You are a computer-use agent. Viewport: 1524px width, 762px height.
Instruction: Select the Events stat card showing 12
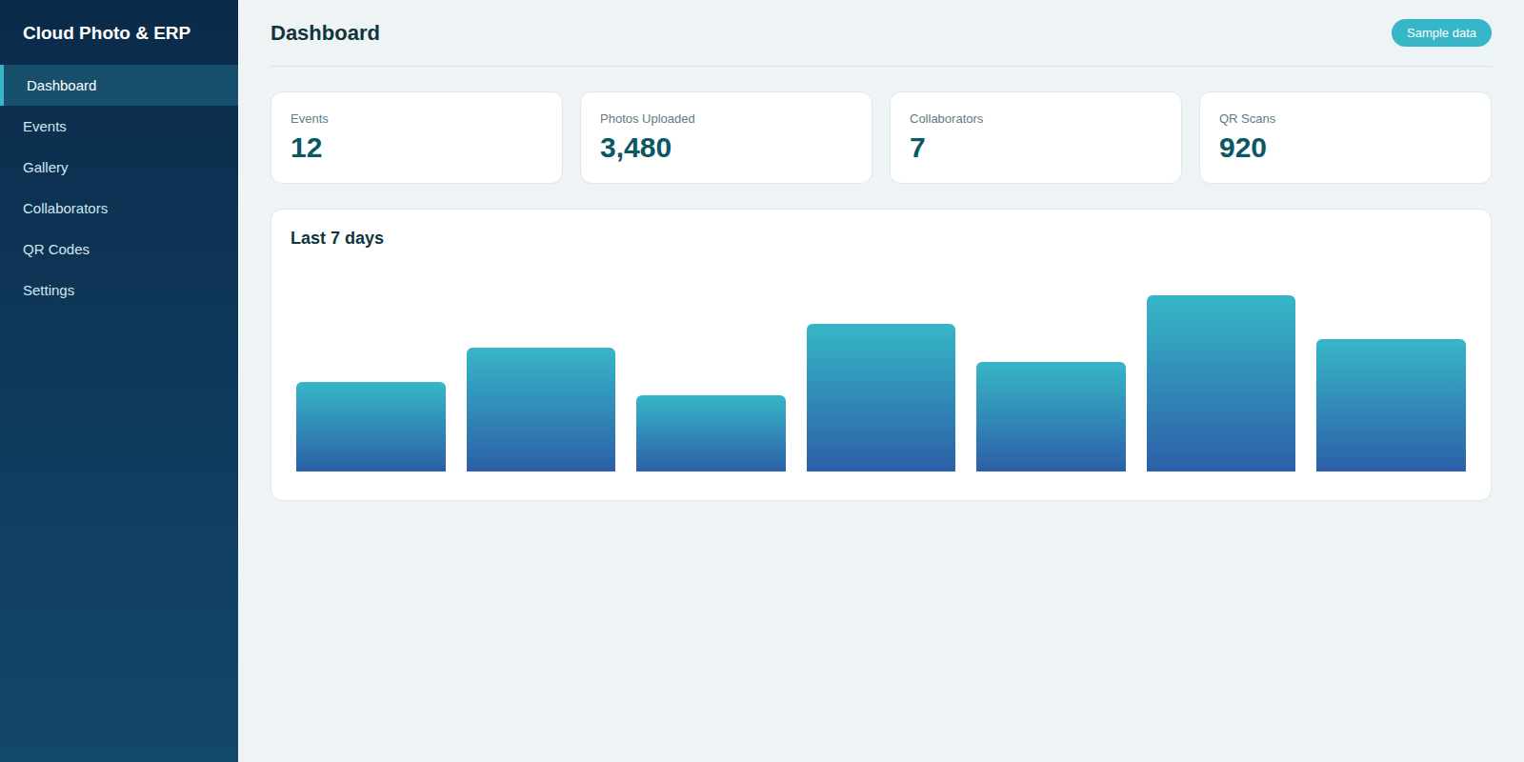tap(416, 138)
